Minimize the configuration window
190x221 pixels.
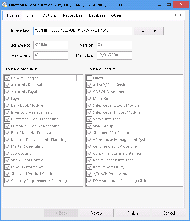coord(160,4)
